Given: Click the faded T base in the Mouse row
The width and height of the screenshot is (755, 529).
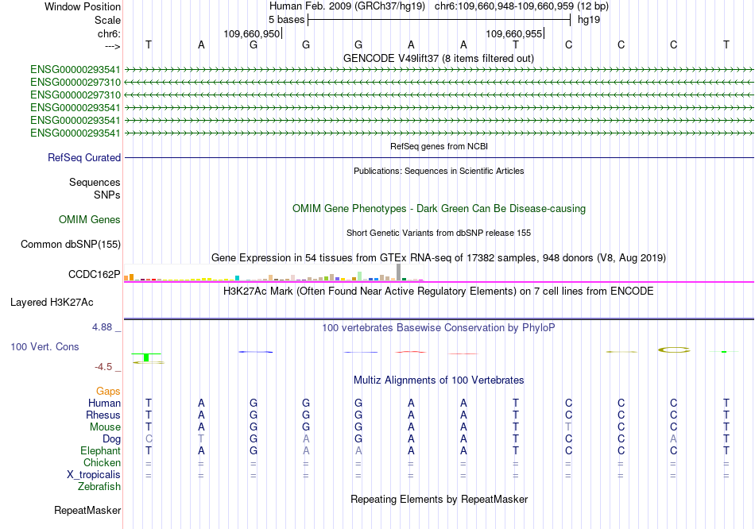Looking at the screenshot, I should point(569,427).
